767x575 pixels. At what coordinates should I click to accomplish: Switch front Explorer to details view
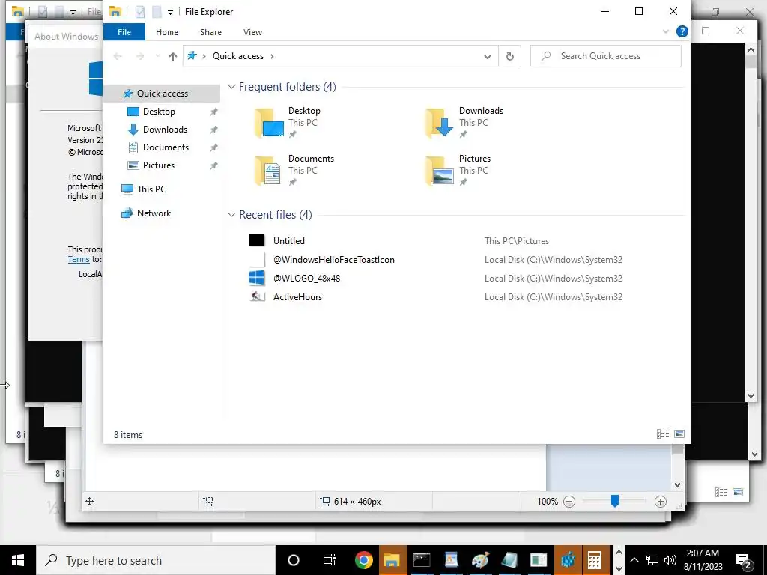(663, 434)
